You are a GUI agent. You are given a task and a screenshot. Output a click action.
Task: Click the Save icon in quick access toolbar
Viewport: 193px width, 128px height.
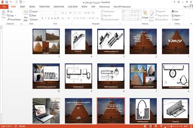(x=7, y=2)
